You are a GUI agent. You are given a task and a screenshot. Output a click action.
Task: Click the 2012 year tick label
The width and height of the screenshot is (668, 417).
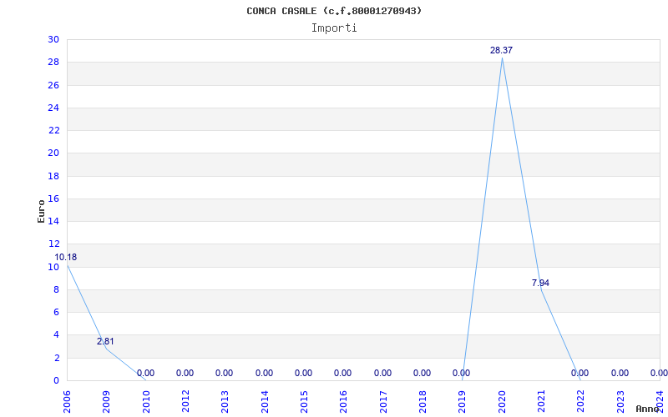[185, 402]
